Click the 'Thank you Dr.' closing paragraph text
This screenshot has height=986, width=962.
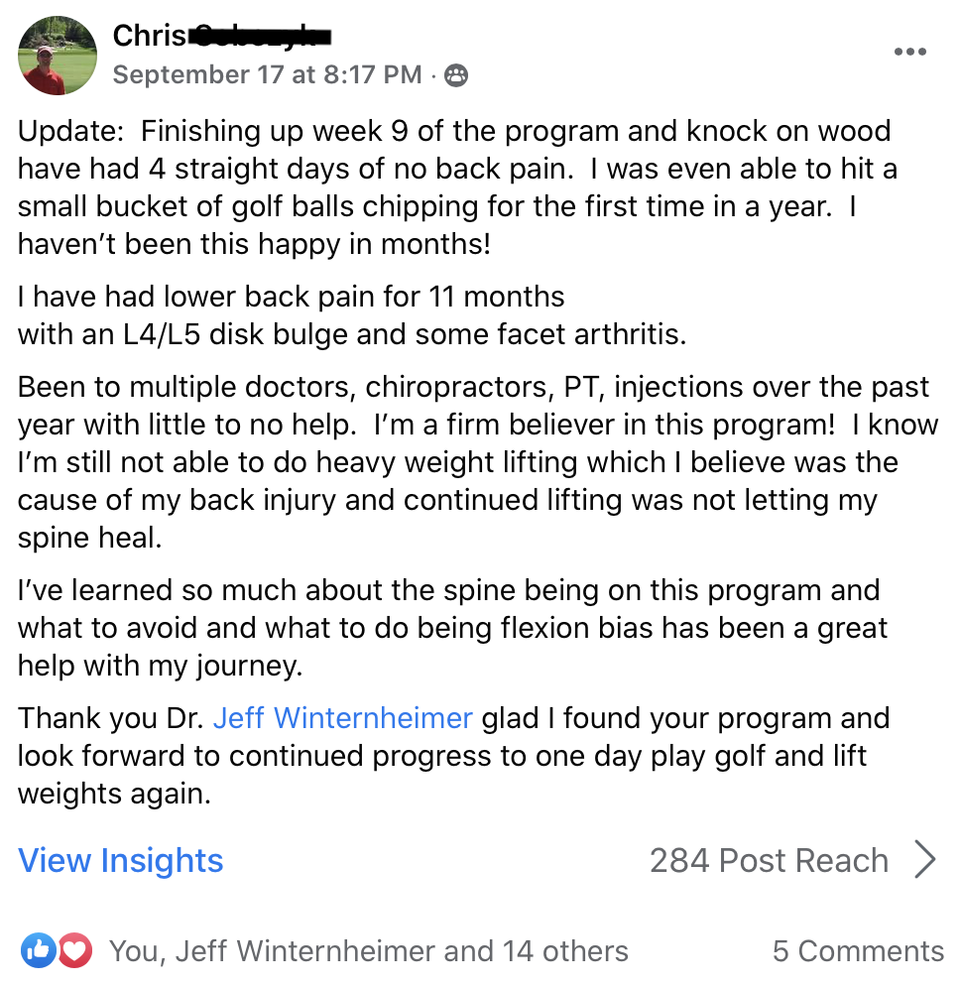(x=453, y=755)
